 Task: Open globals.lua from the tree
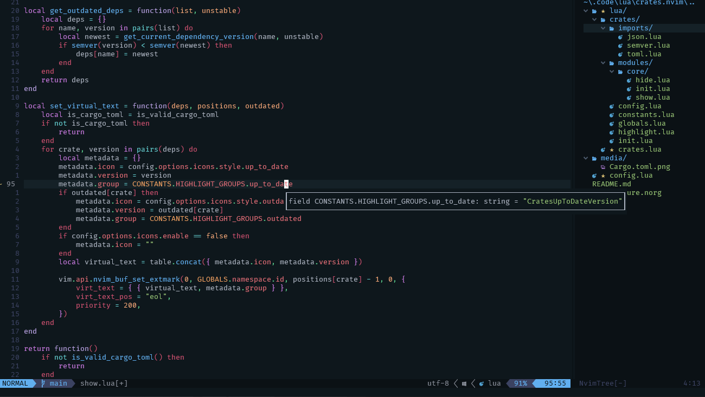pyautogui.click(x=642, y=123)
